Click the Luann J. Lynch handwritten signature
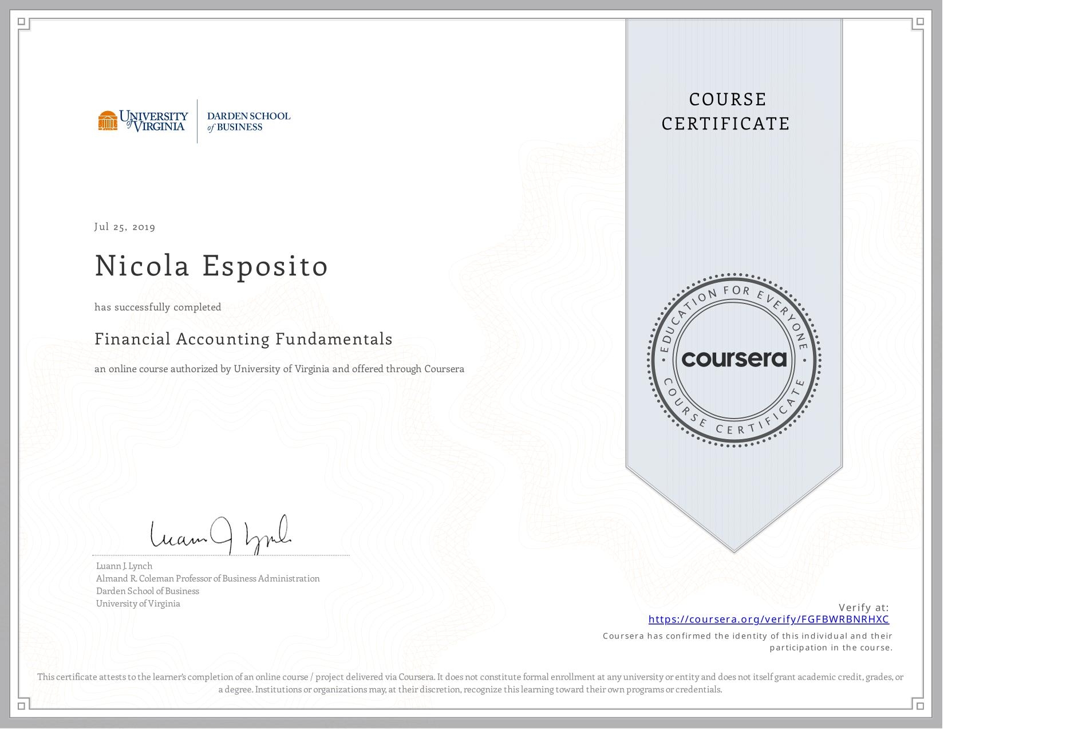 coord(220,535)
